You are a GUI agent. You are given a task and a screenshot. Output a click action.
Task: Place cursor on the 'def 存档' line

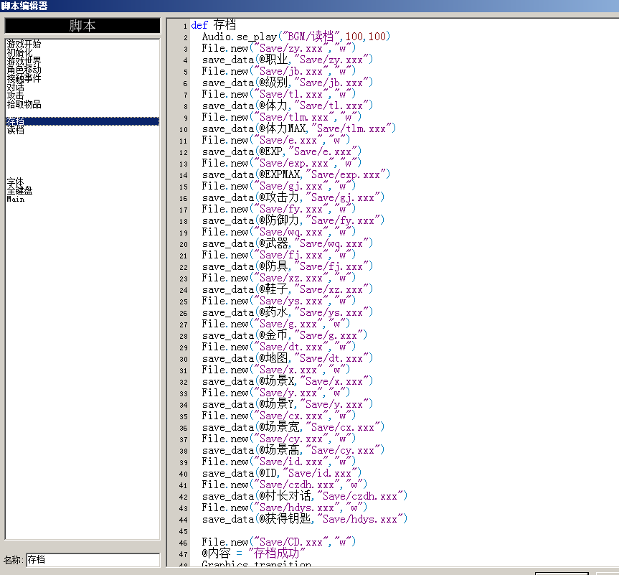tap(214, 25)
